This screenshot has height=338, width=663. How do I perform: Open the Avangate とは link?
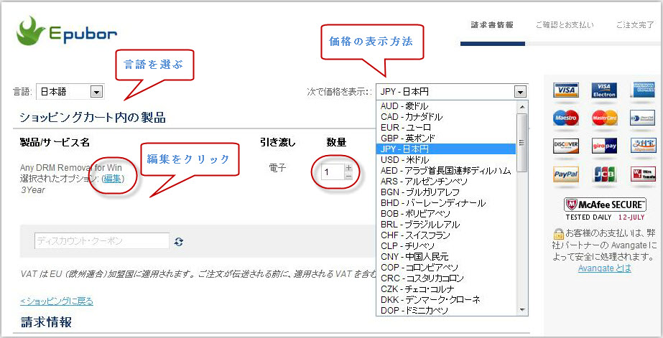pyautogui.click(x=605, y=268)
